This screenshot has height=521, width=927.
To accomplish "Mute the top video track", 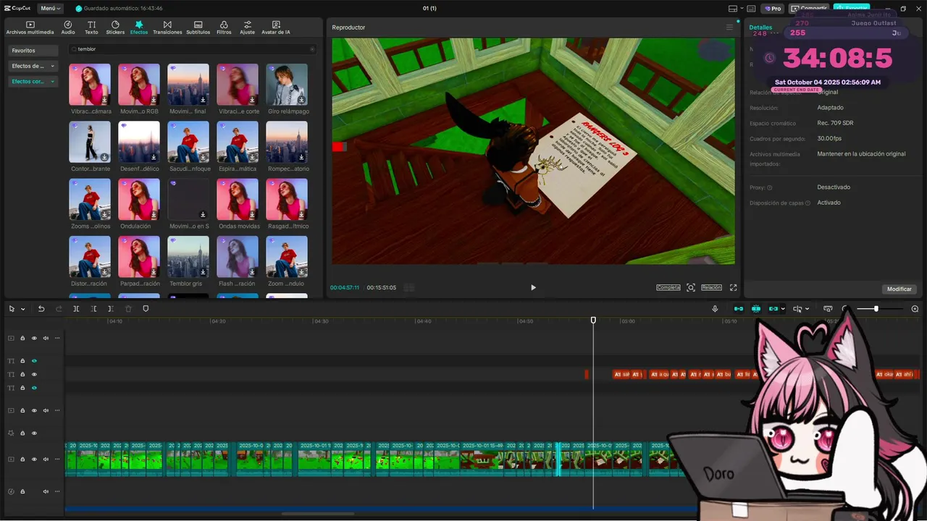I will pyautogui.click(x=46, y=338).
